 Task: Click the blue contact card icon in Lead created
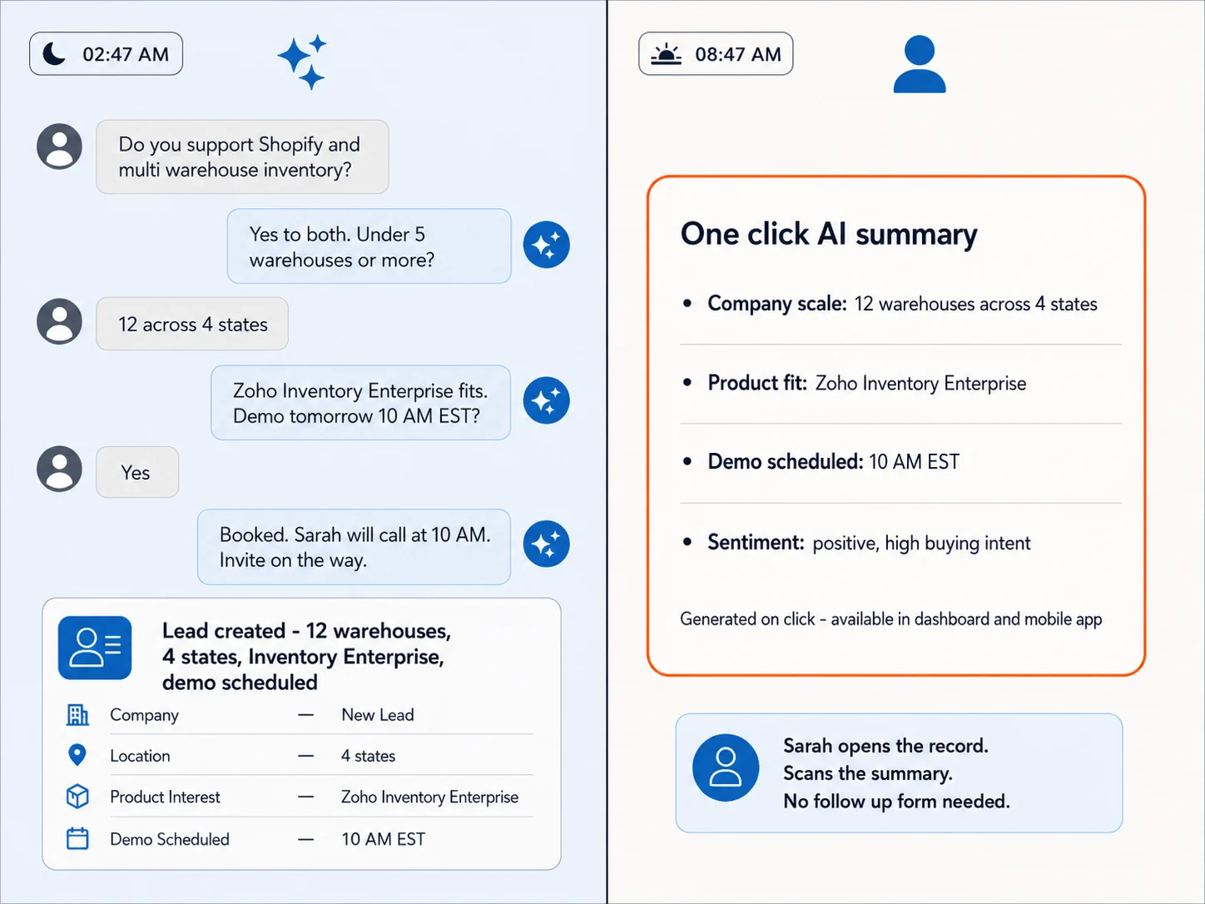[x=95, y=648]
